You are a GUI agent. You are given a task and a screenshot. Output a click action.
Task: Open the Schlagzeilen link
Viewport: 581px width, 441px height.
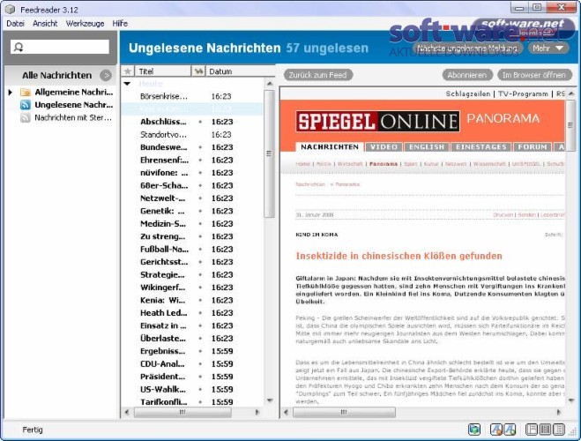point(468,93)
